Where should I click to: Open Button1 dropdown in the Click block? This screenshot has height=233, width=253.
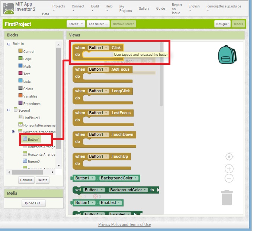(98, 48)
